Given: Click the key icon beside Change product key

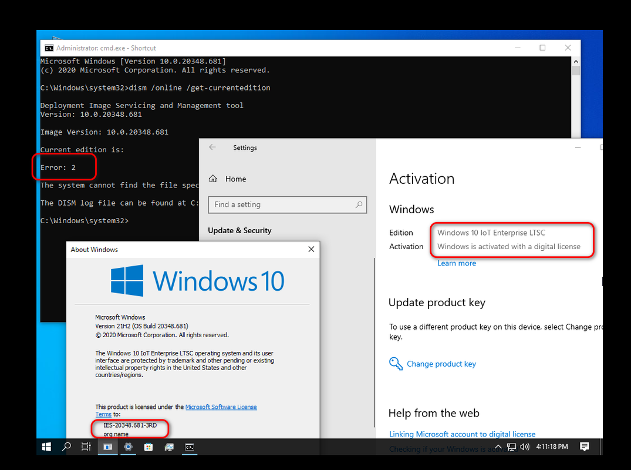Looking at the screenshot, I should [x=396, y=364].
